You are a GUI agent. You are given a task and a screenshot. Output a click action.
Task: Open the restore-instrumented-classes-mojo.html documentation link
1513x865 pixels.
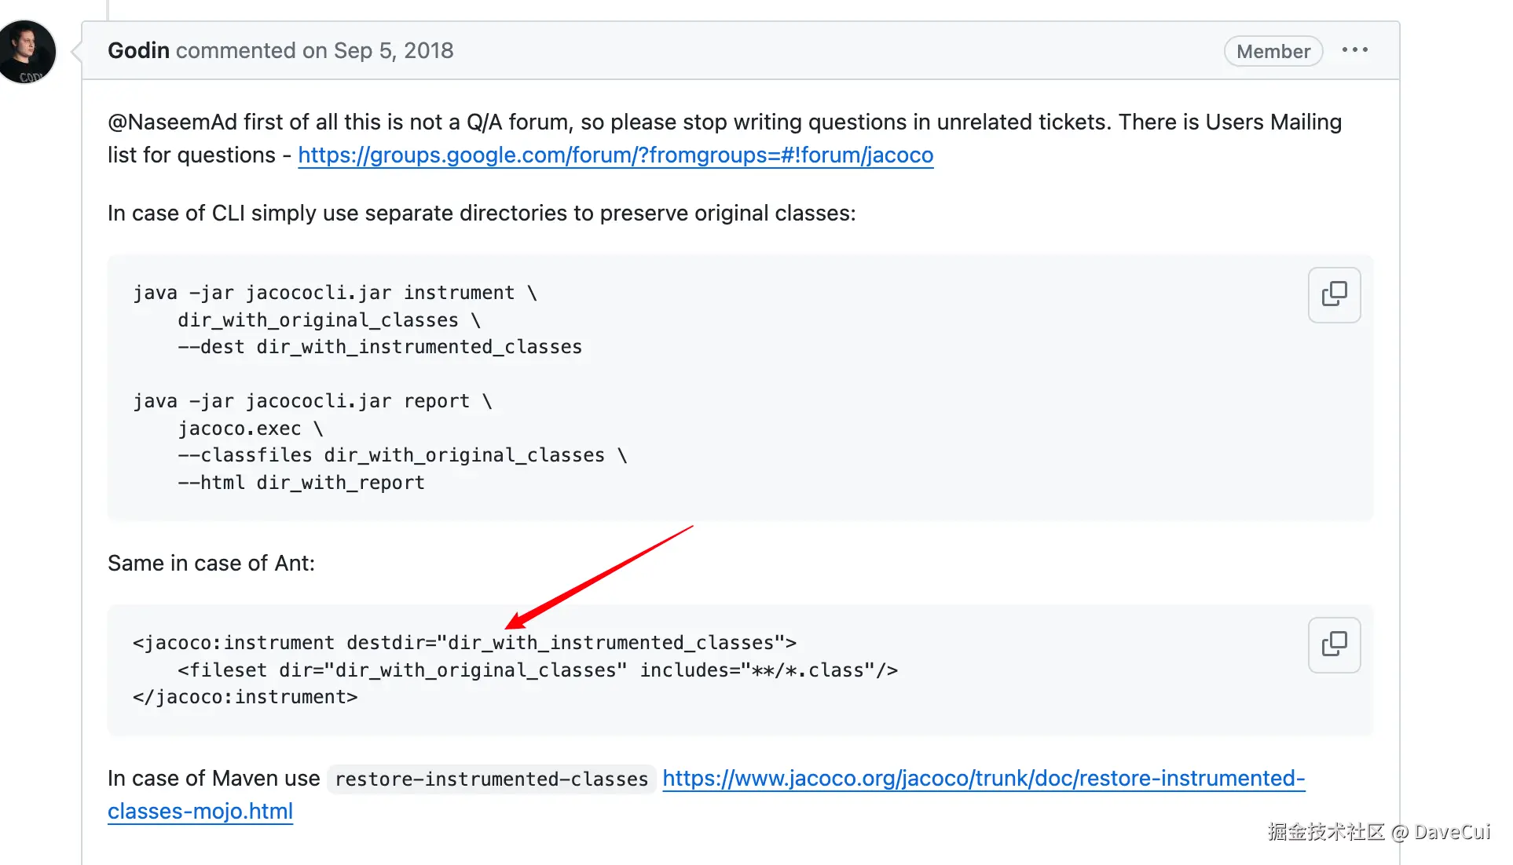[x=984, y=779]
